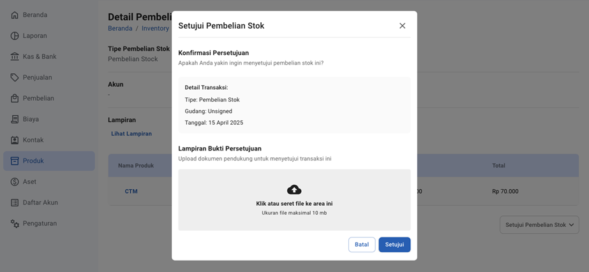Image resolution: width=589 pixels, height=272 pixels.
Task: Click the Penjualan tag icon
Action: [15, 78]
